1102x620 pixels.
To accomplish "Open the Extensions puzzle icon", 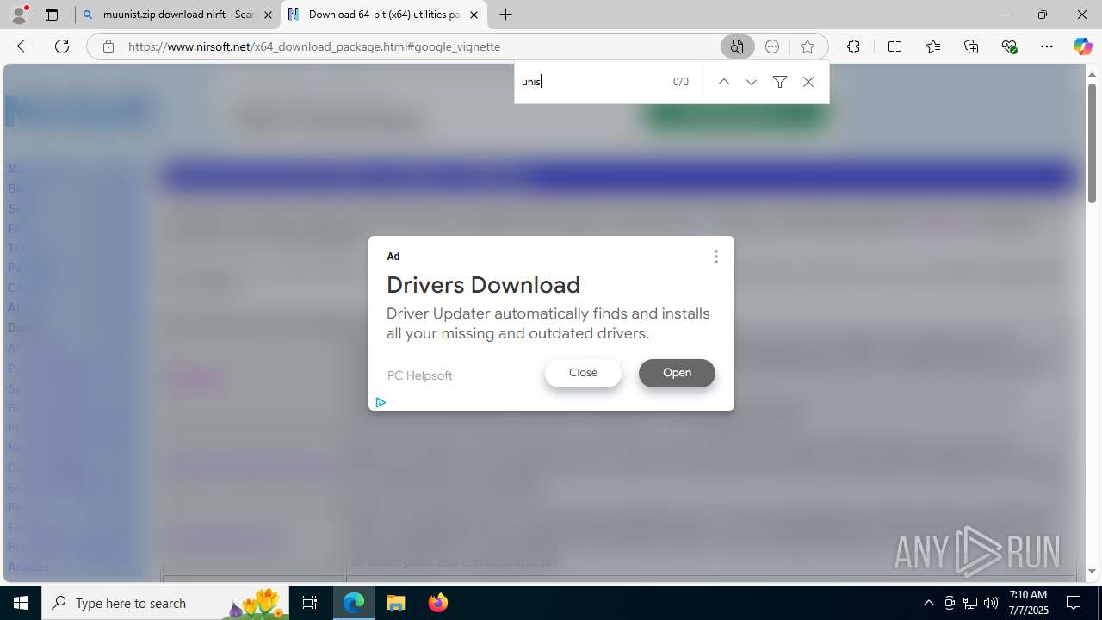I will [853, 46].
